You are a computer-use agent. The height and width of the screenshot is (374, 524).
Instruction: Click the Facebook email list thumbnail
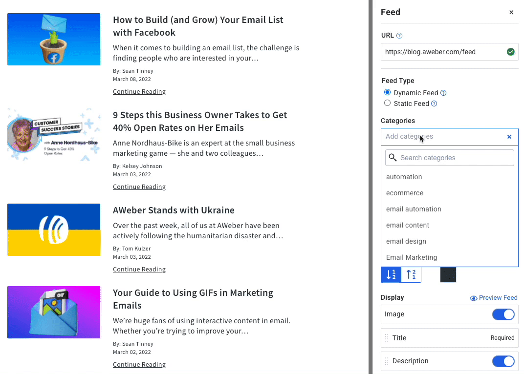click(54, 40)
